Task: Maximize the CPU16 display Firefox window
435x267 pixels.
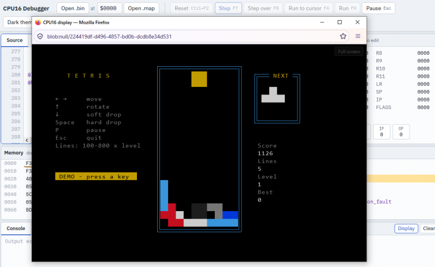Action: (339, 22)
